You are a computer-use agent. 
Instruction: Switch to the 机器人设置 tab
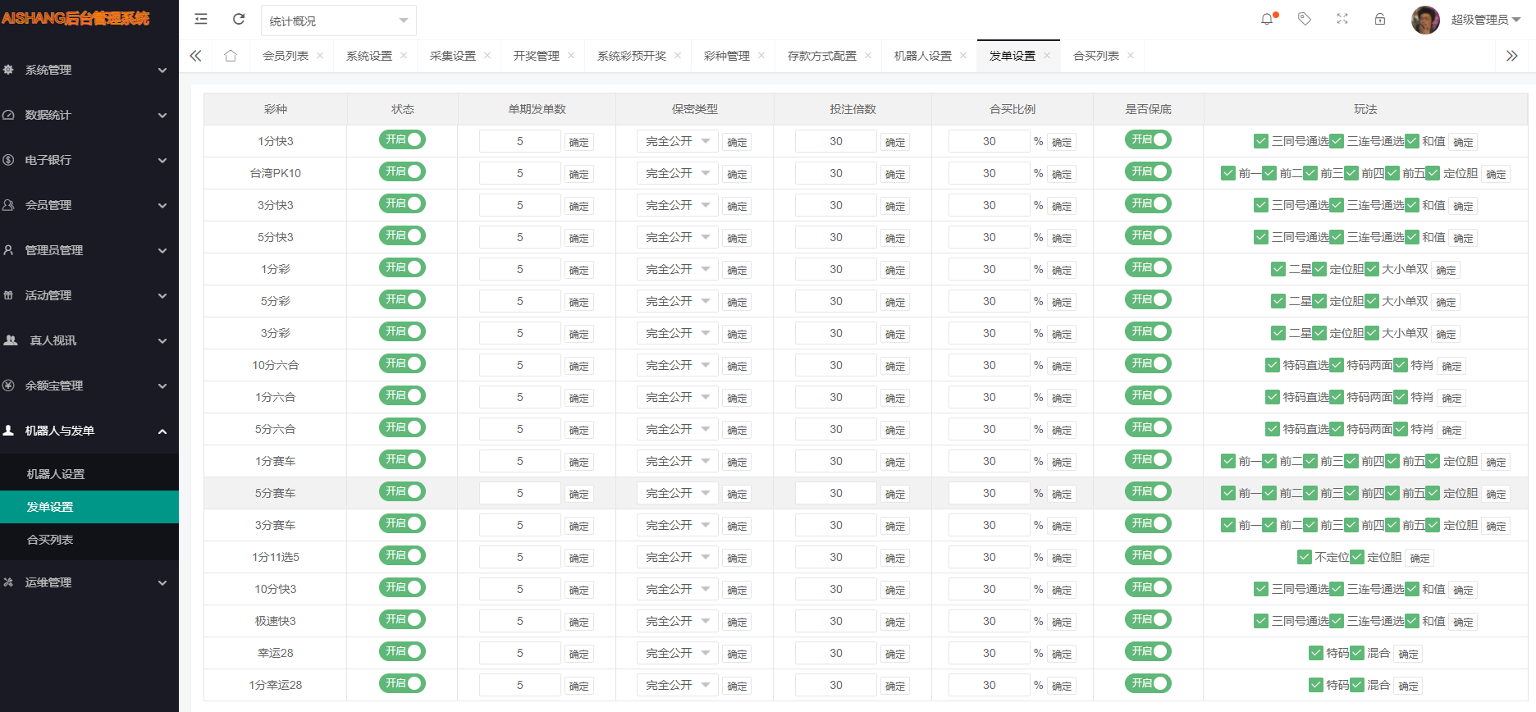coord(922,56)
